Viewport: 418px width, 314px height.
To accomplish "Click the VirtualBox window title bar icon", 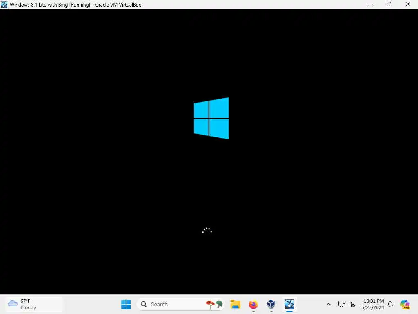I will [4, 4].
